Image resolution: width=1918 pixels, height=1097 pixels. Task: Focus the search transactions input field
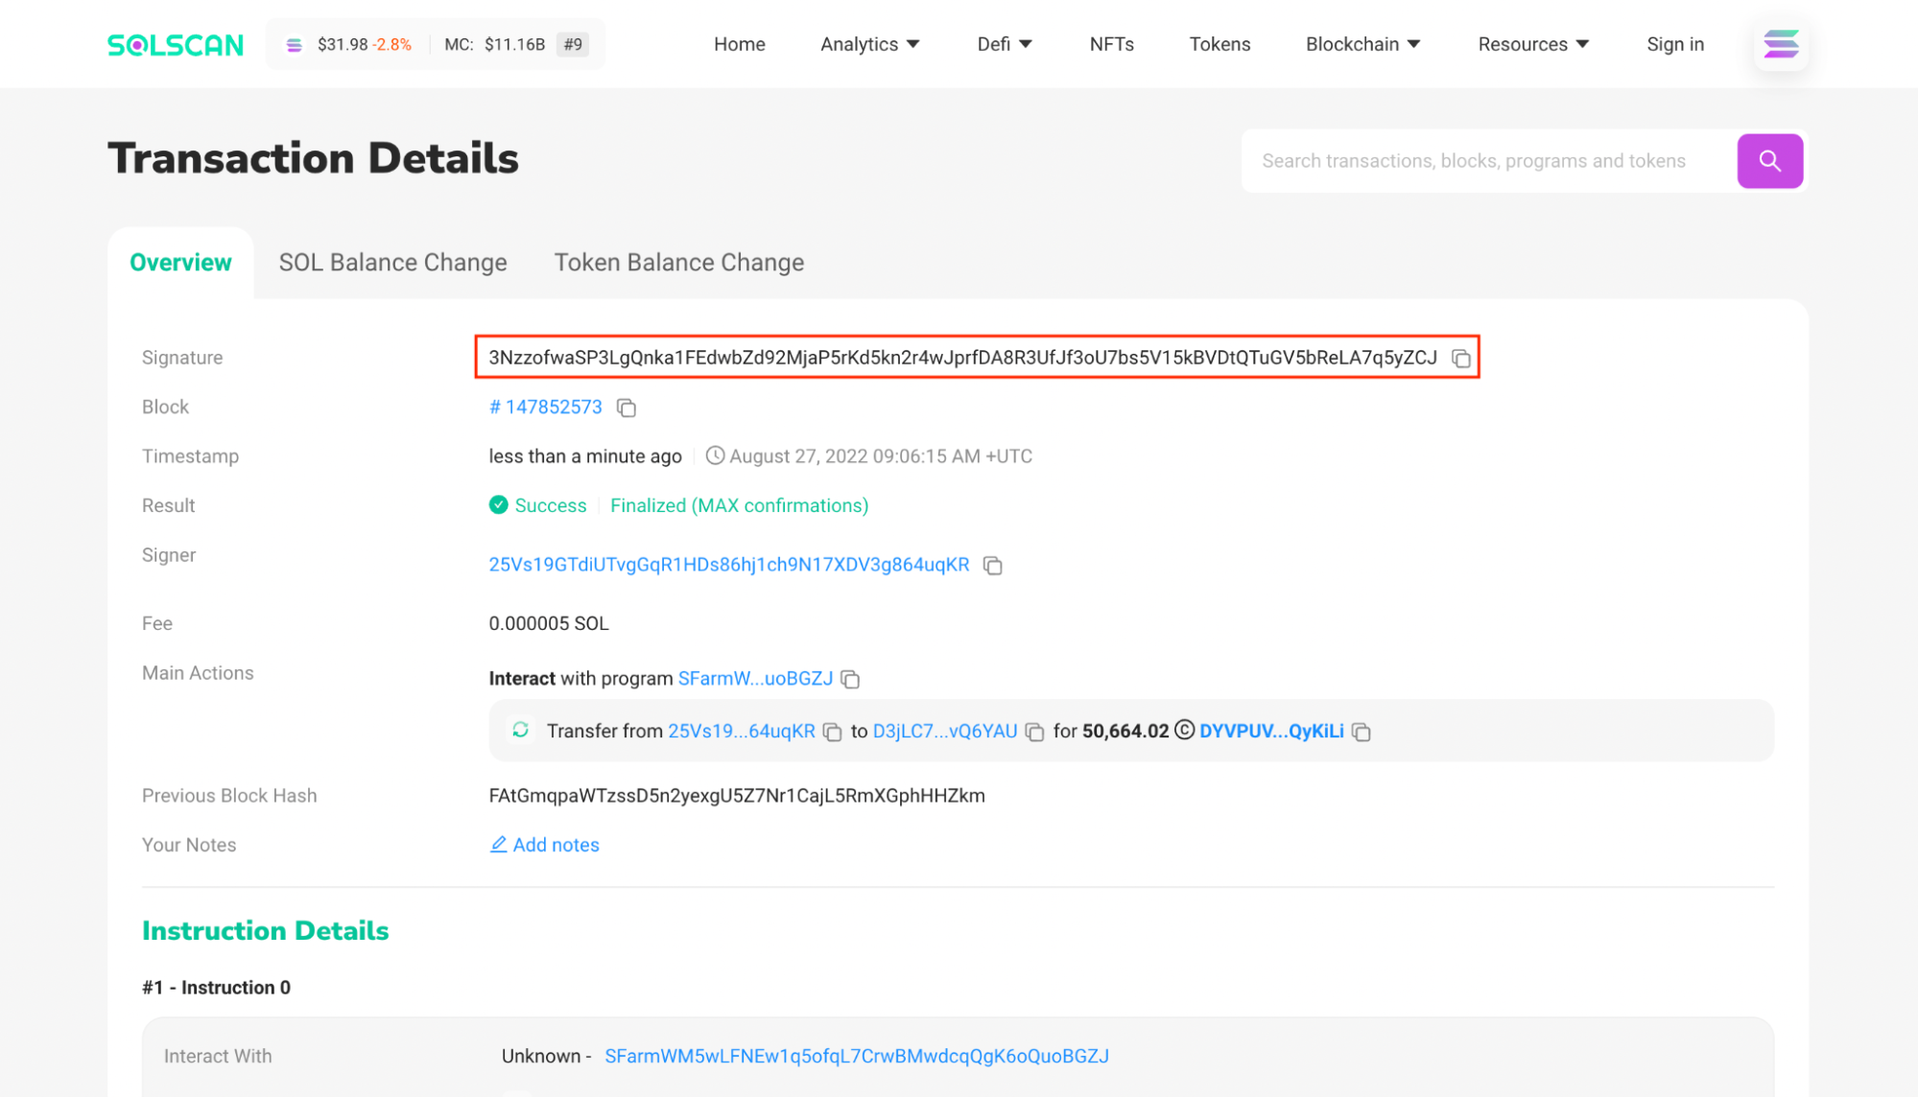tap(1487, 161)
